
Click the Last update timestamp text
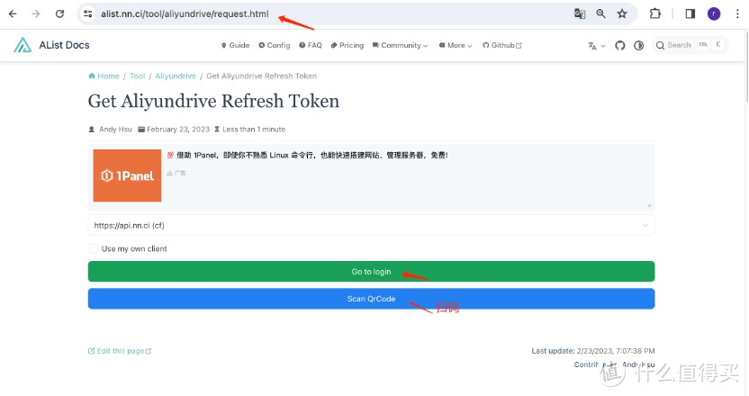592,351
